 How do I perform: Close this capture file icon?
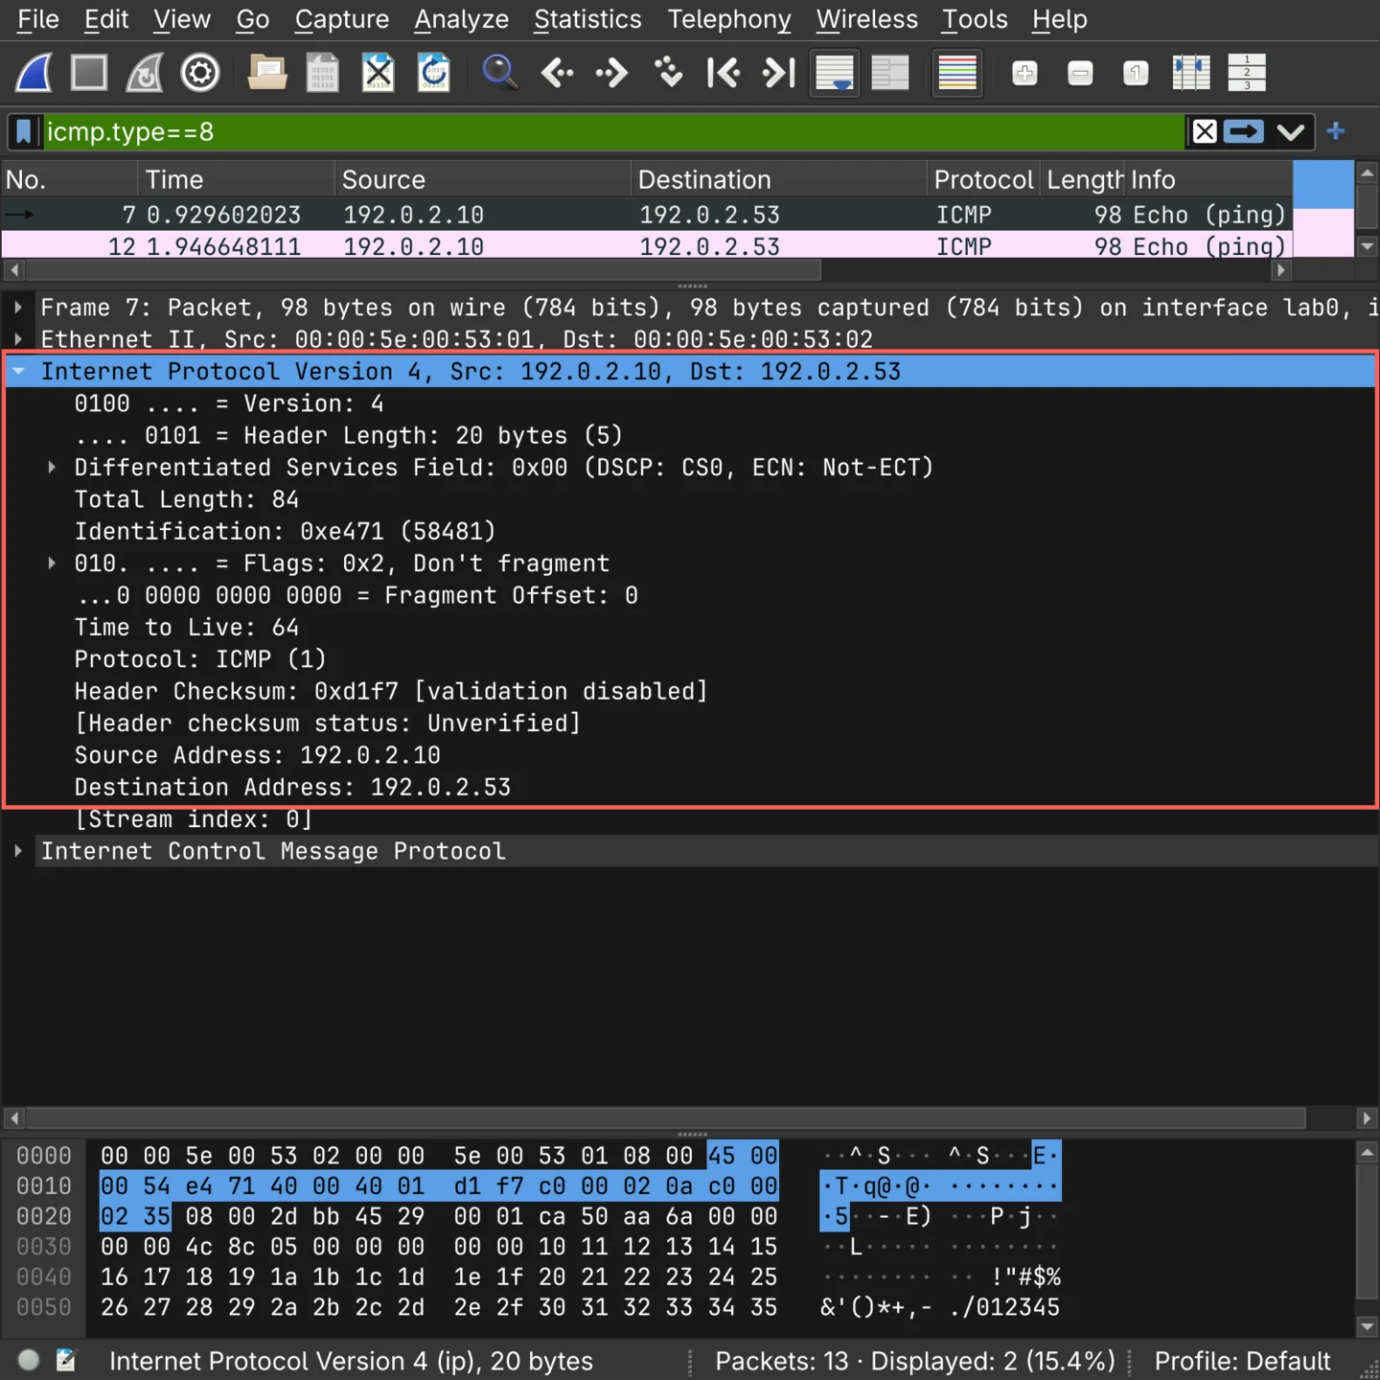coord(379,73)
